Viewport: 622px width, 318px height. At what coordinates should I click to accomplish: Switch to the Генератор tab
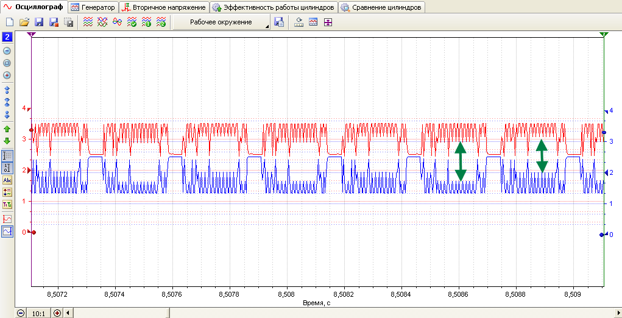click(x=93, y=7)
